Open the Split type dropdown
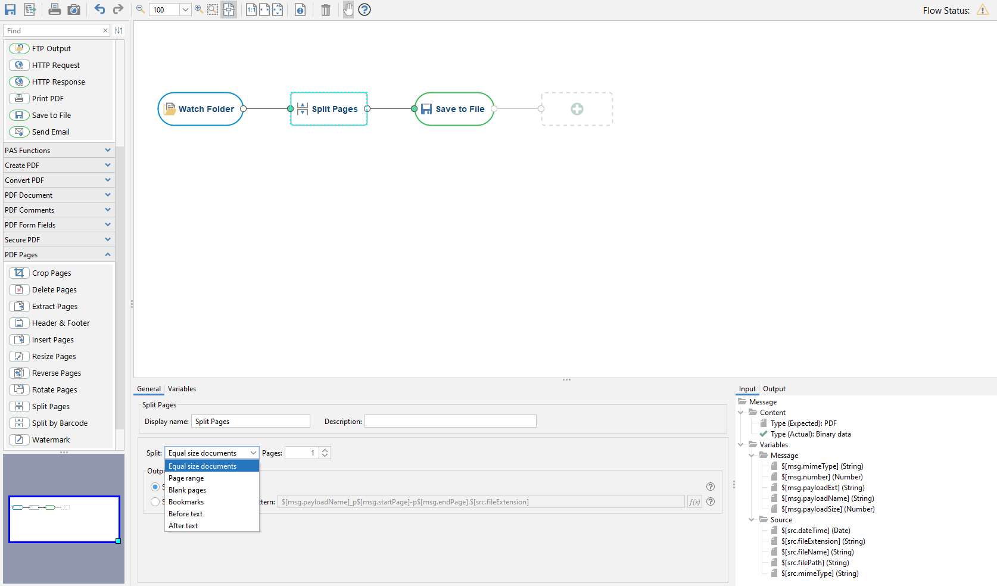 click(x=253, y=453)
